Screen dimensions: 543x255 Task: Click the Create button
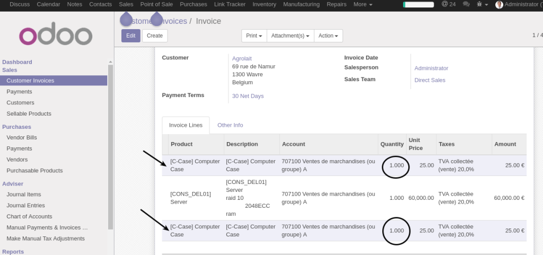pyautogui.click(x=155, y=36)
